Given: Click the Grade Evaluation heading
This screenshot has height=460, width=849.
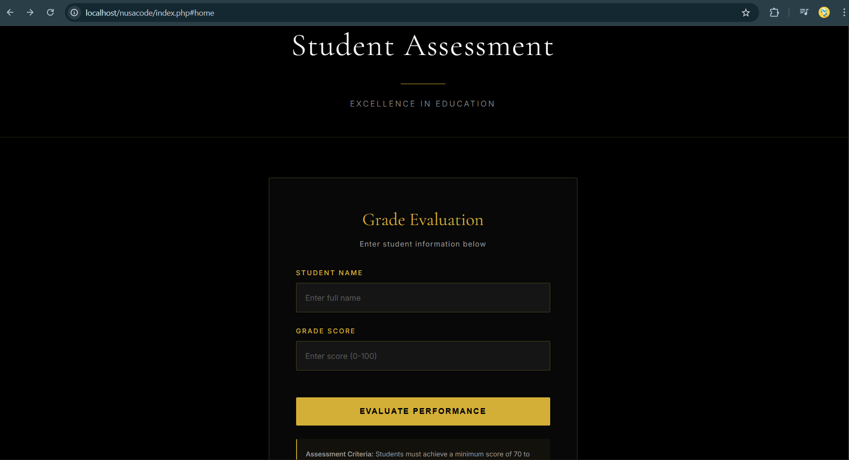Looking at the screenshot, I should [x=423, y=220].
